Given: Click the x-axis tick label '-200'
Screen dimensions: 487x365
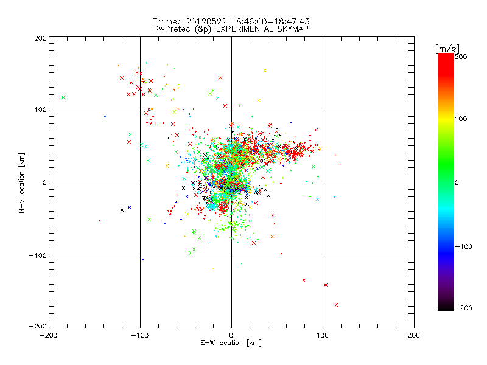Looking at the screenshot, I should (x=49, y=335).
